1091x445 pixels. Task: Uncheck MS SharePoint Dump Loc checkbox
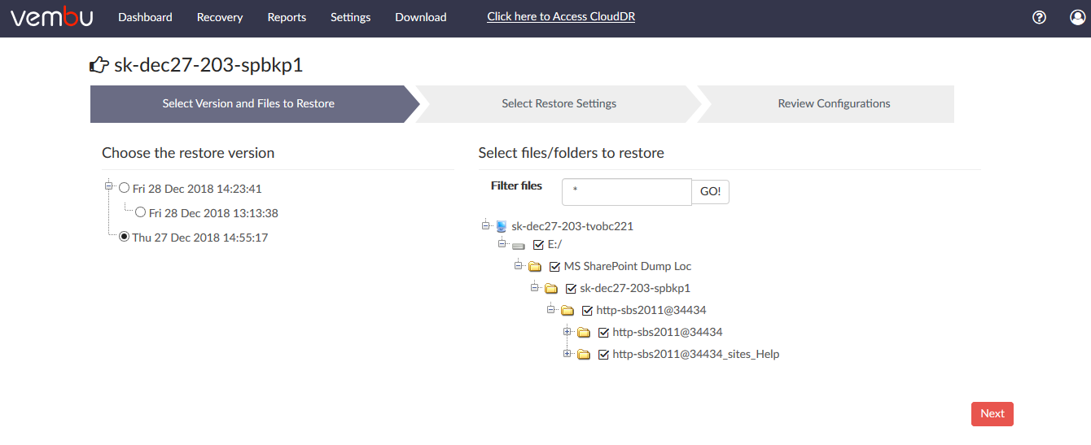point(554,266)
